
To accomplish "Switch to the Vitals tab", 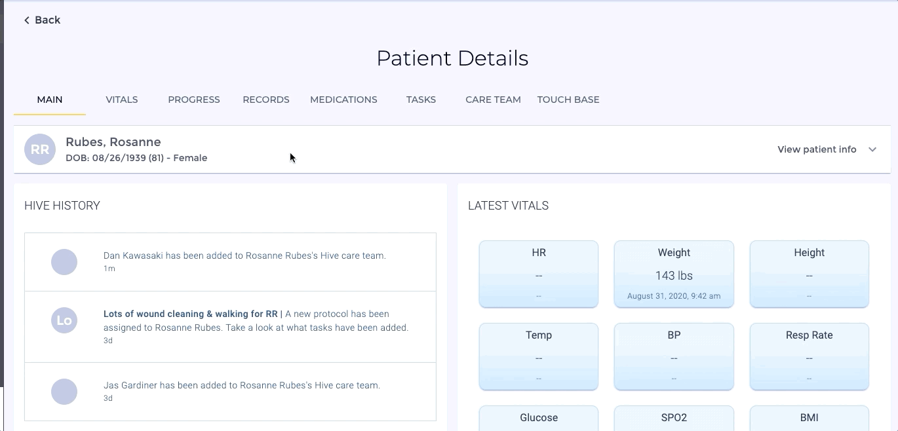I will point(122,100).
